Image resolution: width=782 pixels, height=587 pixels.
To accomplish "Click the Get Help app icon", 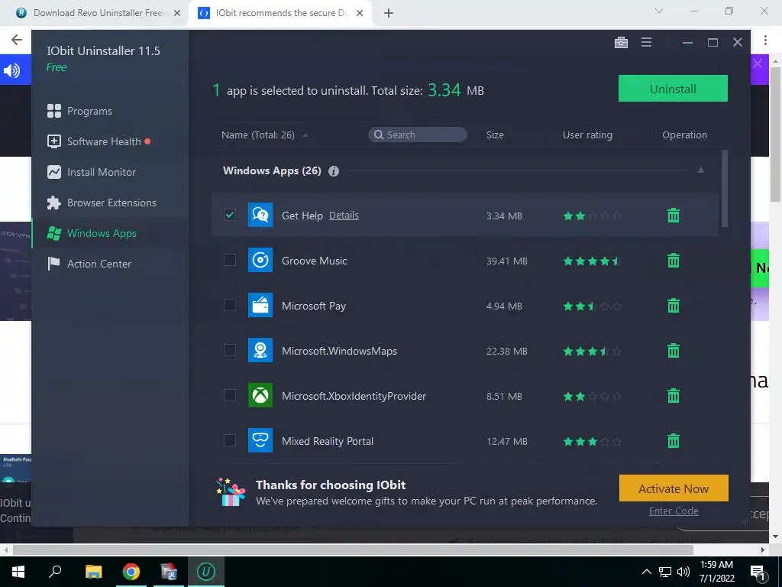I will [260, 215].
